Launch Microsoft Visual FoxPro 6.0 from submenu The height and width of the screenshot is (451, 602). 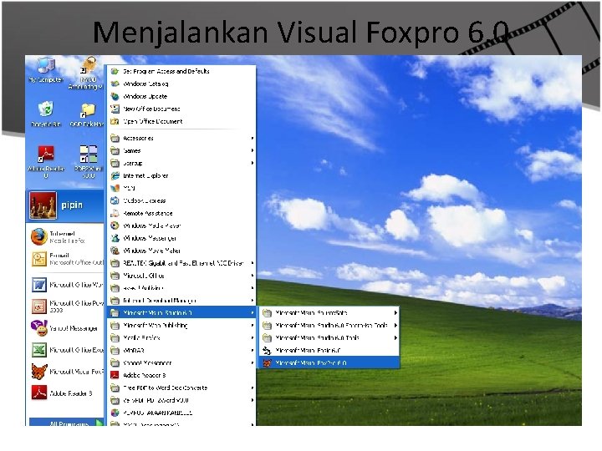[329, 362]
